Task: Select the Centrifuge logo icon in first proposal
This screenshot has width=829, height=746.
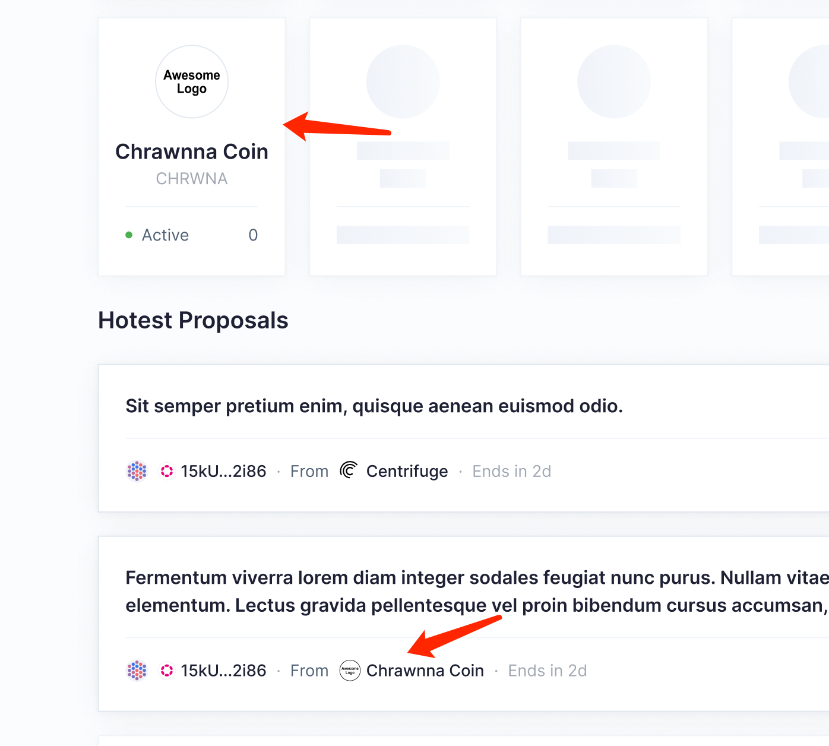Action: 349,470
